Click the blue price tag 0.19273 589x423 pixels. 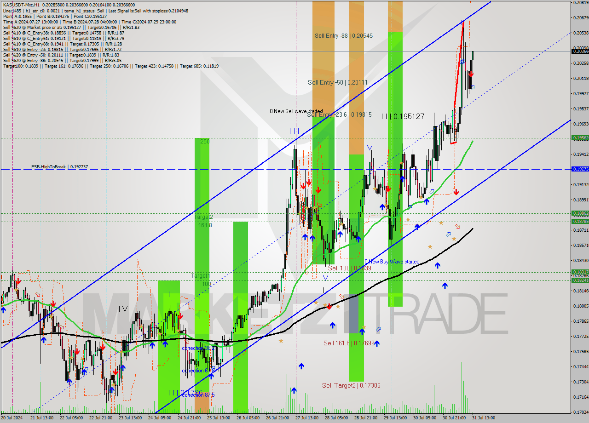click(x=580, y=169)
